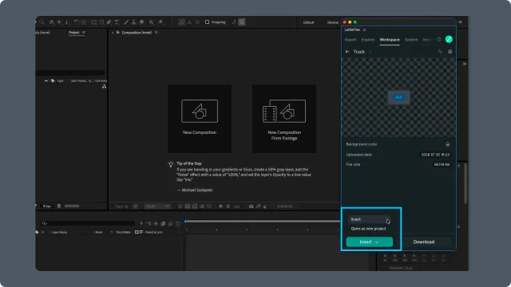This screenshot has width=511, height=287.
Task: Select the Puppet Pin tool
Action: [x=160, y=22]
